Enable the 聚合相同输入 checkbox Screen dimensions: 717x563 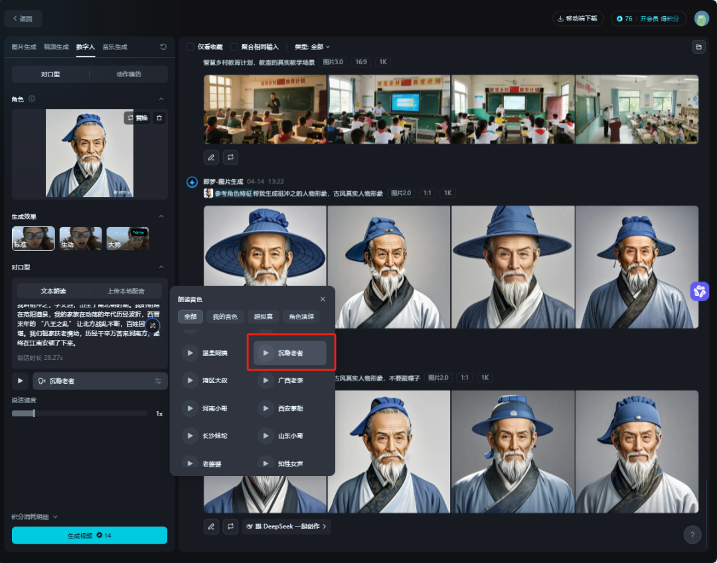234,47
